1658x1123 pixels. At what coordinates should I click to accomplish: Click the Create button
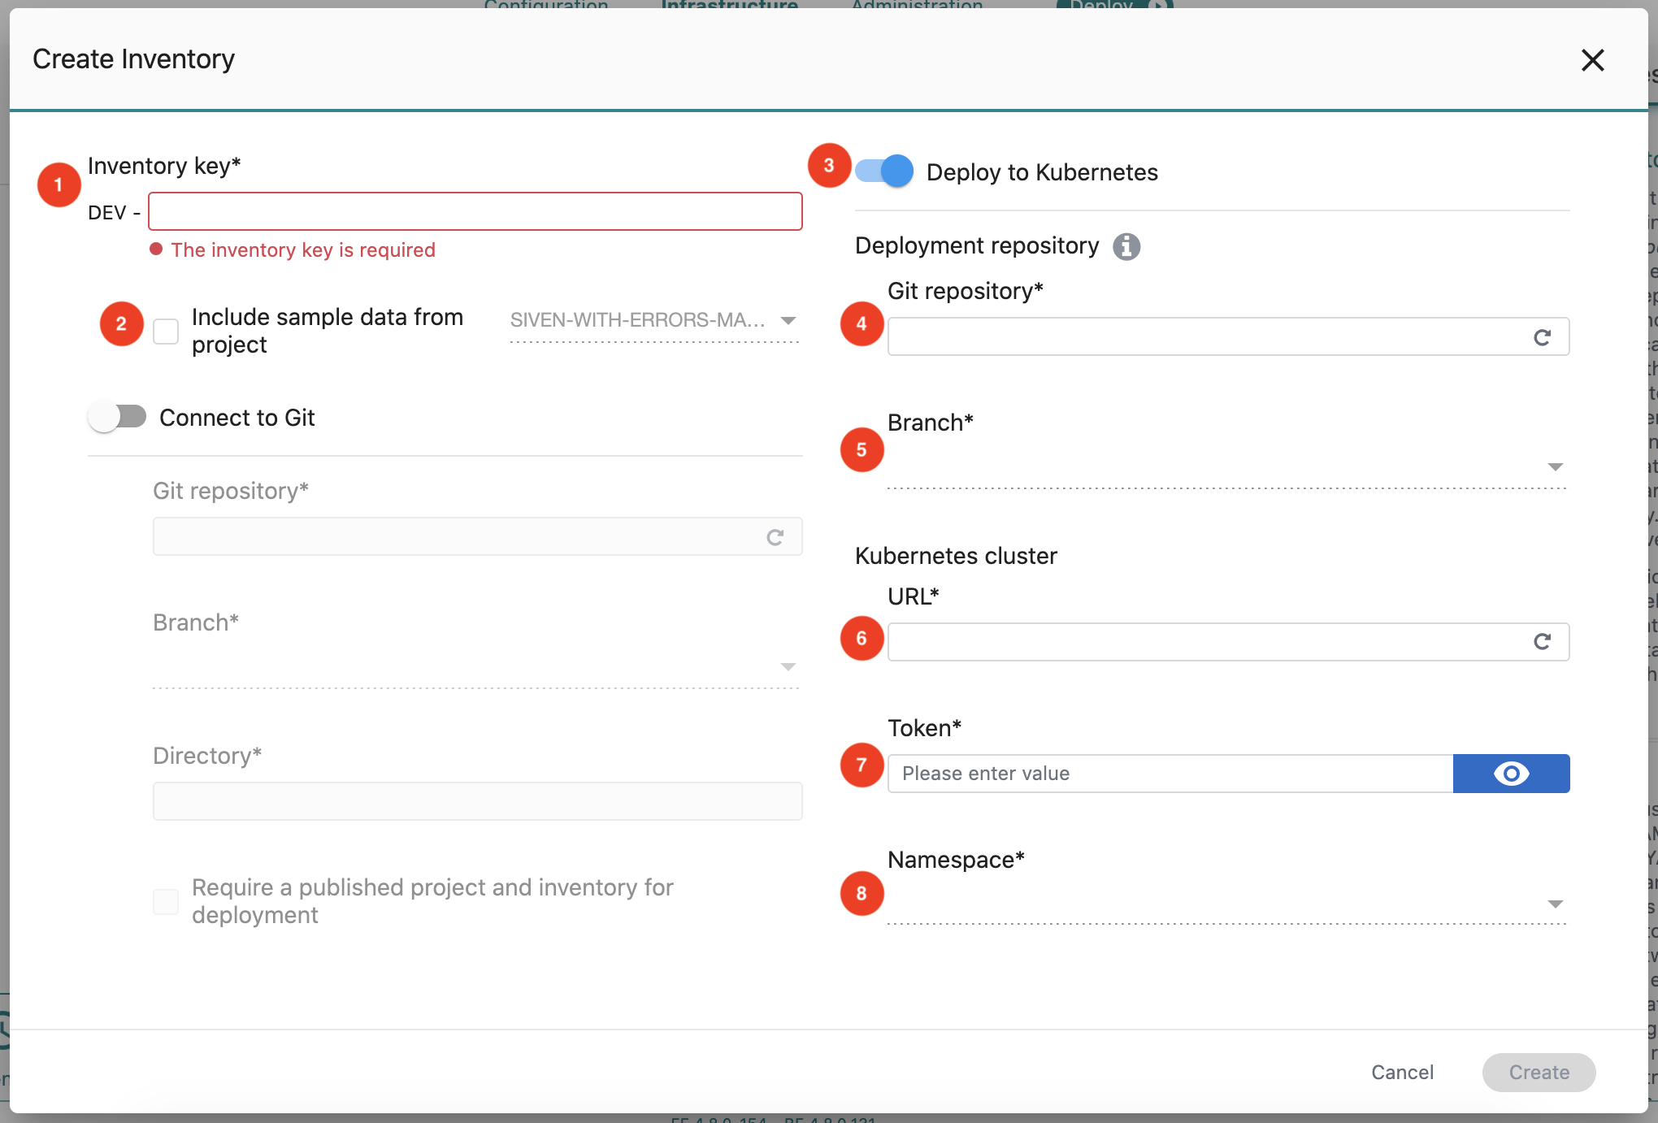(1539, 1073)
